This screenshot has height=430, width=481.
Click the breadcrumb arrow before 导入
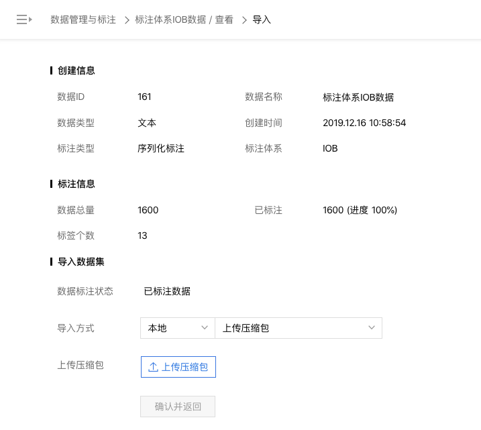click(x=244, y=20)
